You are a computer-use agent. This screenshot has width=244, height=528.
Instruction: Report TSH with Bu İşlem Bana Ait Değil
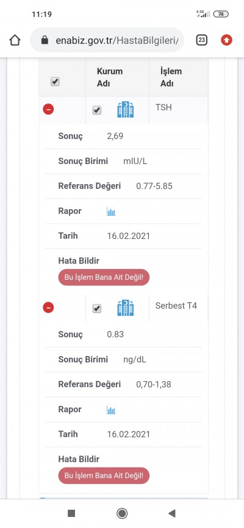pyautogui.click(x=104, y=277)
